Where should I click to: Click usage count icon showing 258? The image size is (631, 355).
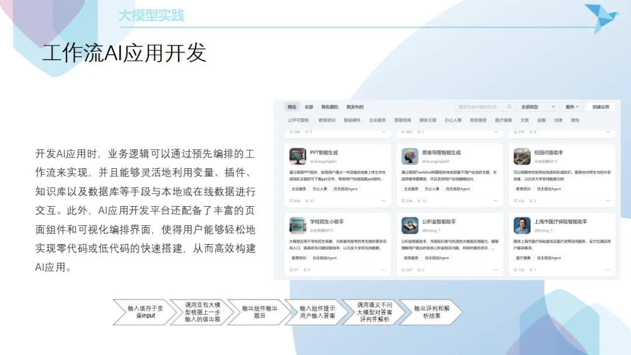tap(403, 201)
